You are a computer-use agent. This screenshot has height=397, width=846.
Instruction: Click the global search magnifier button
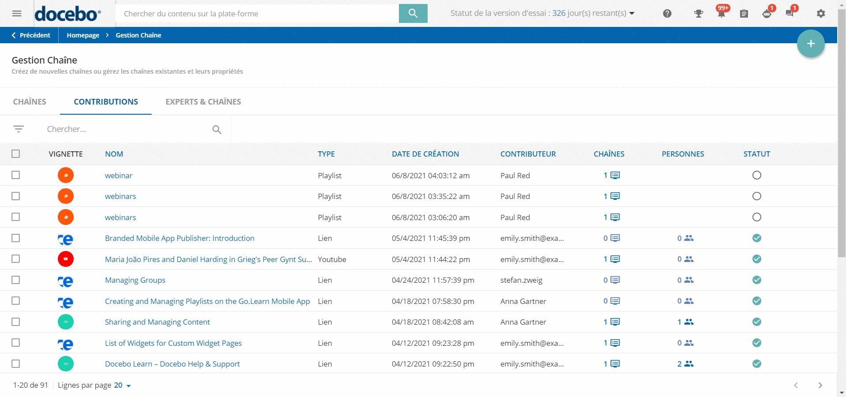(x=413, y=13)
